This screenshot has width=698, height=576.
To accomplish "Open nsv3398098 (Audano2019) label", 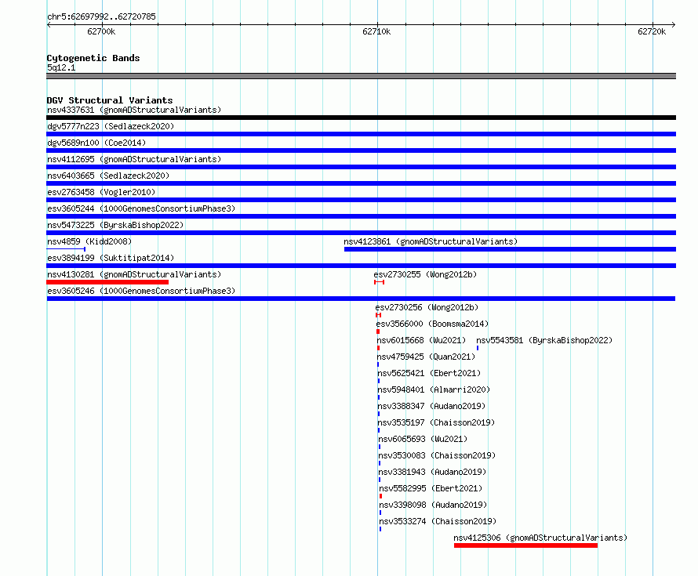I will coord(433,505).
